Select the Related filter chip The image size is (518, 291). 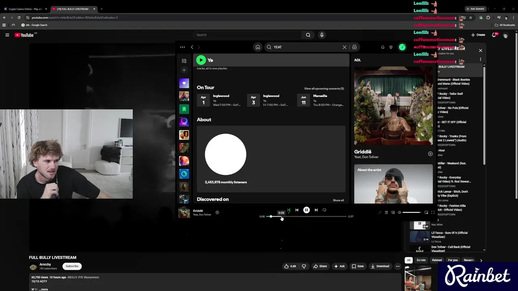click(437, 260)
